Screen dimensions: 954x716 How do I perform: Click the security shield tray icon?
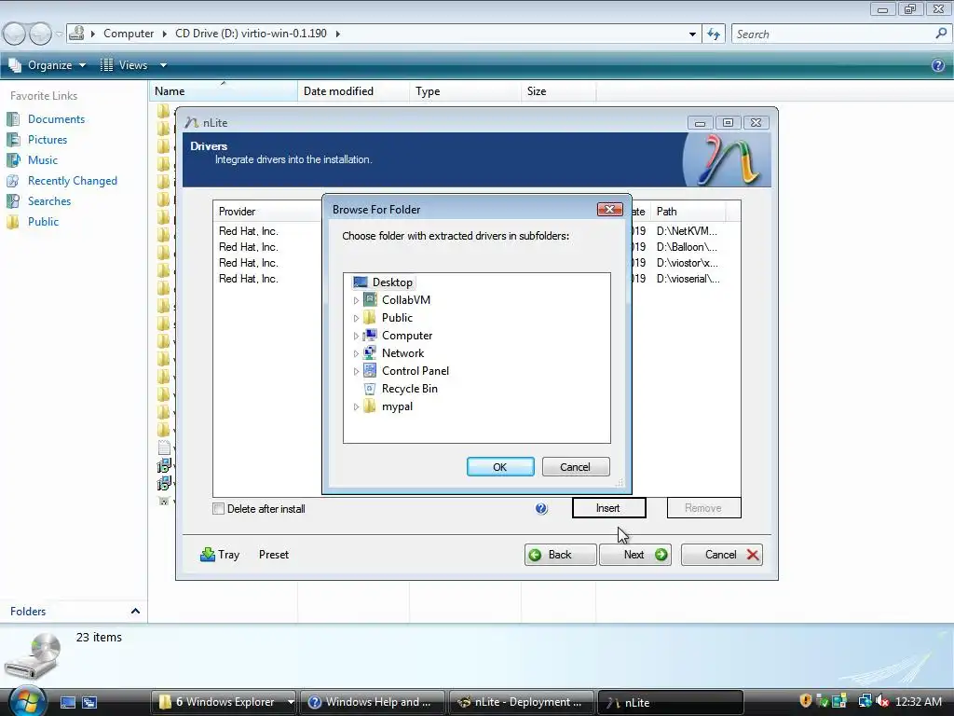point(806,701)
